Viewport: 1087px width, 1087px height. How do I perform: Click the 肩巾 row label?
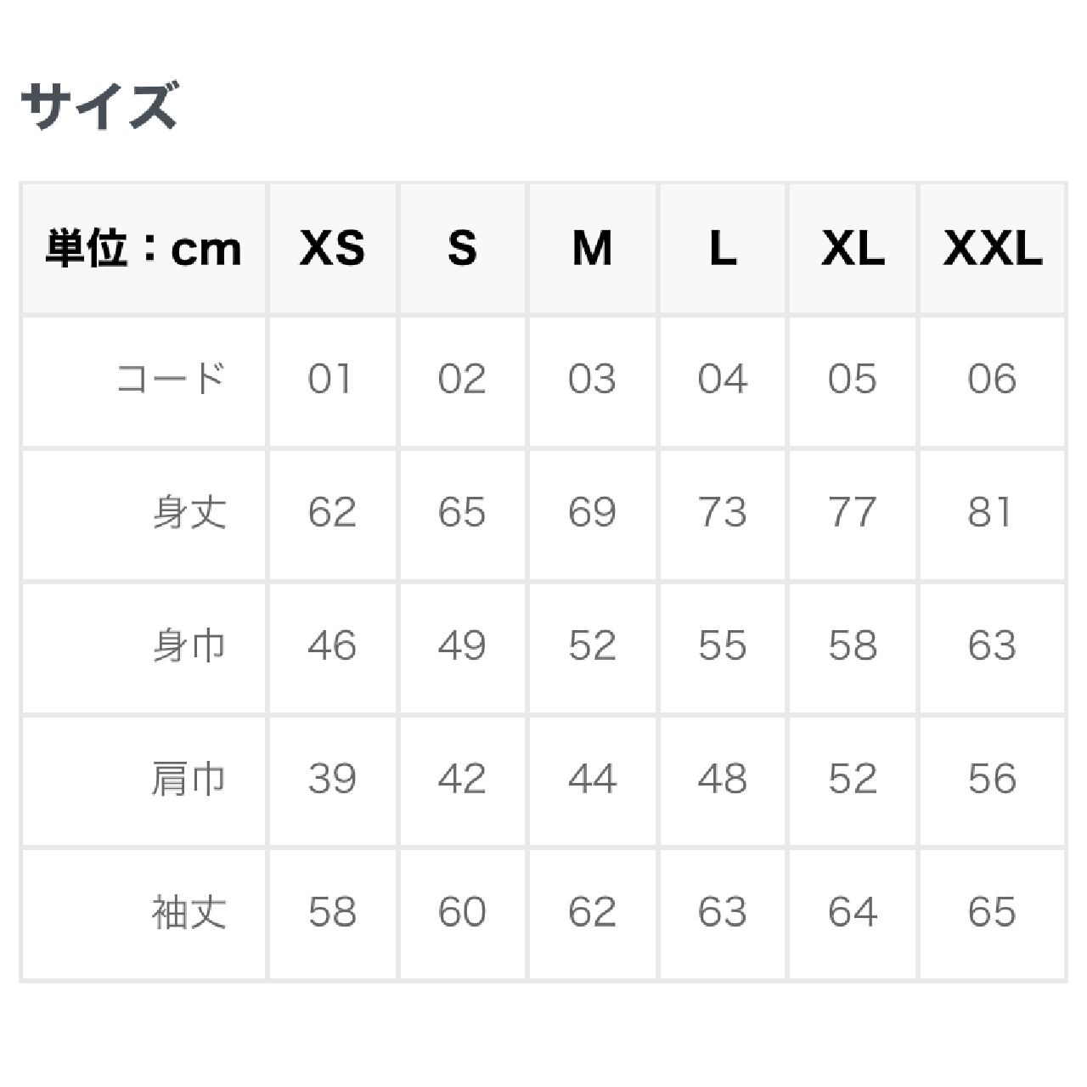click(x=189, y=779)
